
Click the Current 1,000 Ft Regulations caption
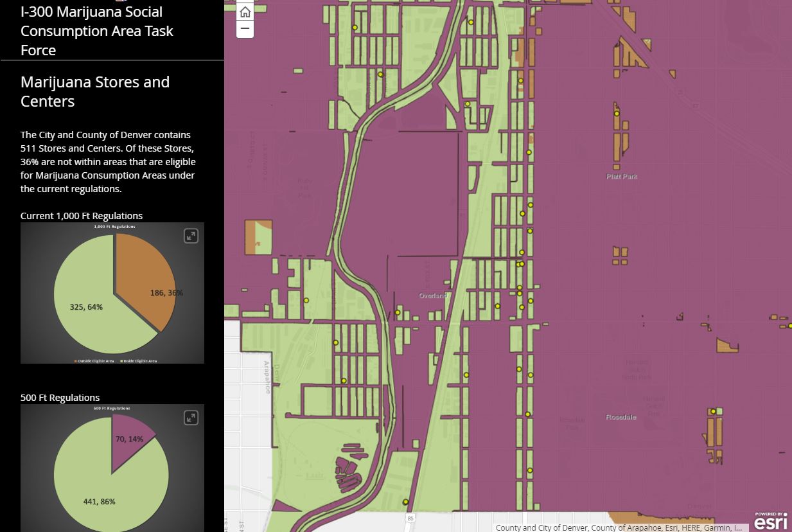(82, 216)
